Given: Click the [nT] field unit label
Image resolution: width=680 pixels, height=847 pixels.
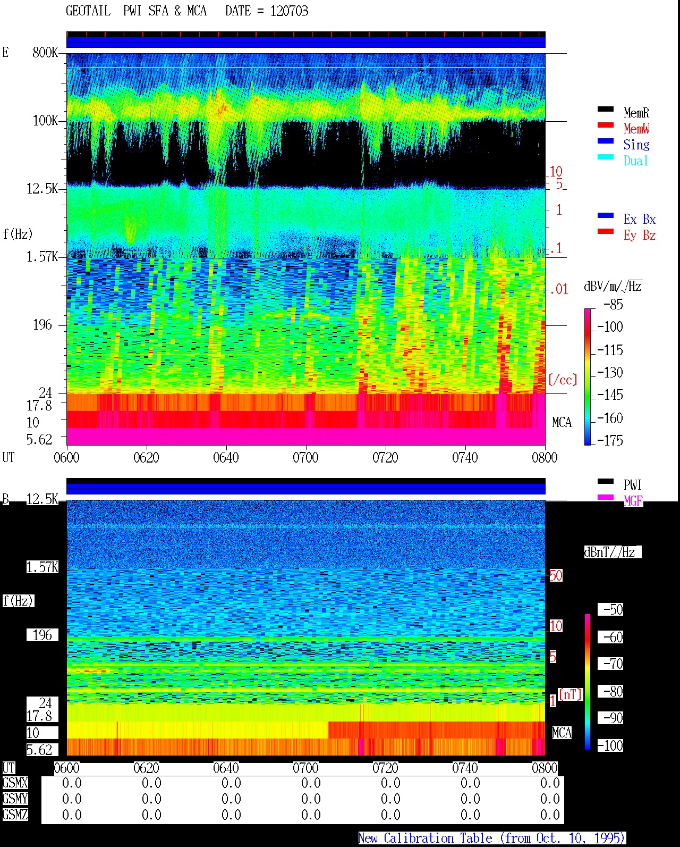Looking at the screenshot, I should pos(571,694).
